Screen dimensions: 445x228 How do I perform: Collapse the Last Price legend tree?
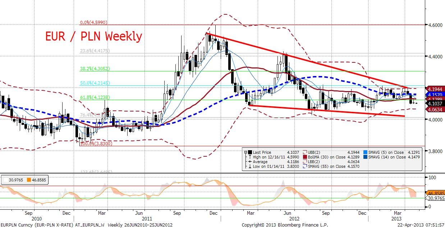pyautogui.click(x=246, y=152)
